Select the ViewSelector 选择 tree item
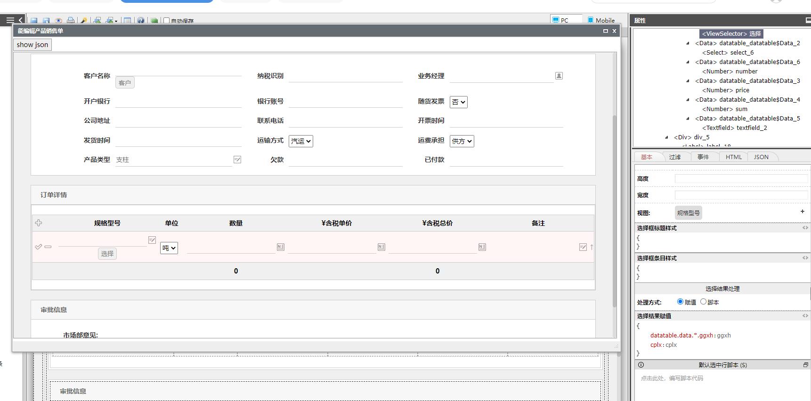The image size is (811, 401). point(731,34)
